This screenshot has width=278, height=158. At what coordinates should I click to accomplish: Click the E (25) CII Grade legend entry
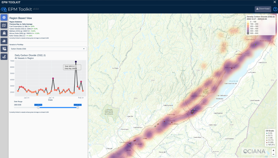click(269, 142)
